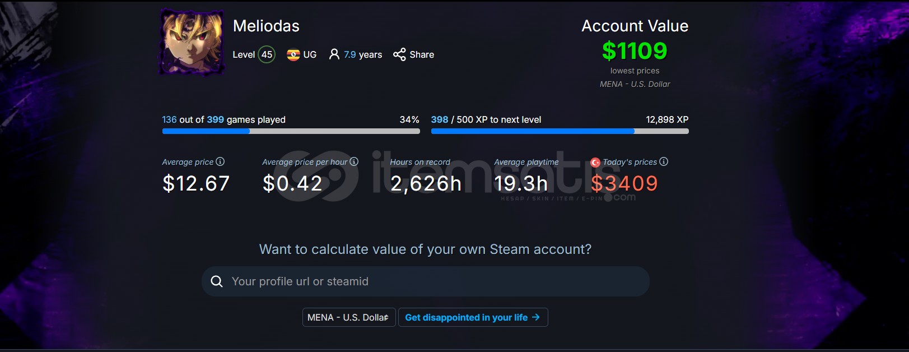The height and width of the screenshot is (352, 909).
Task: Click the Meliodas username heading
Action: tap(266, 26)
